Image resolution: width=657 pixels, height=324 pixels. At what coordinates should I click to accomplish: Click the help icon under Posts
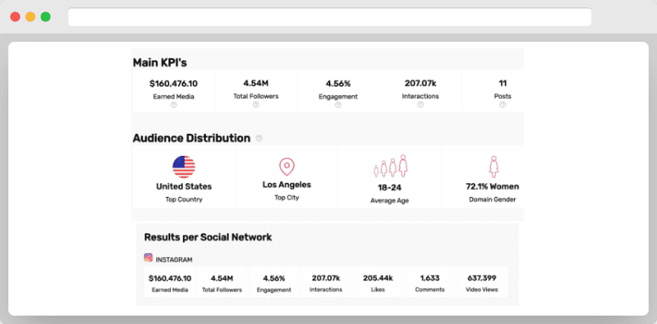(503, 105)
